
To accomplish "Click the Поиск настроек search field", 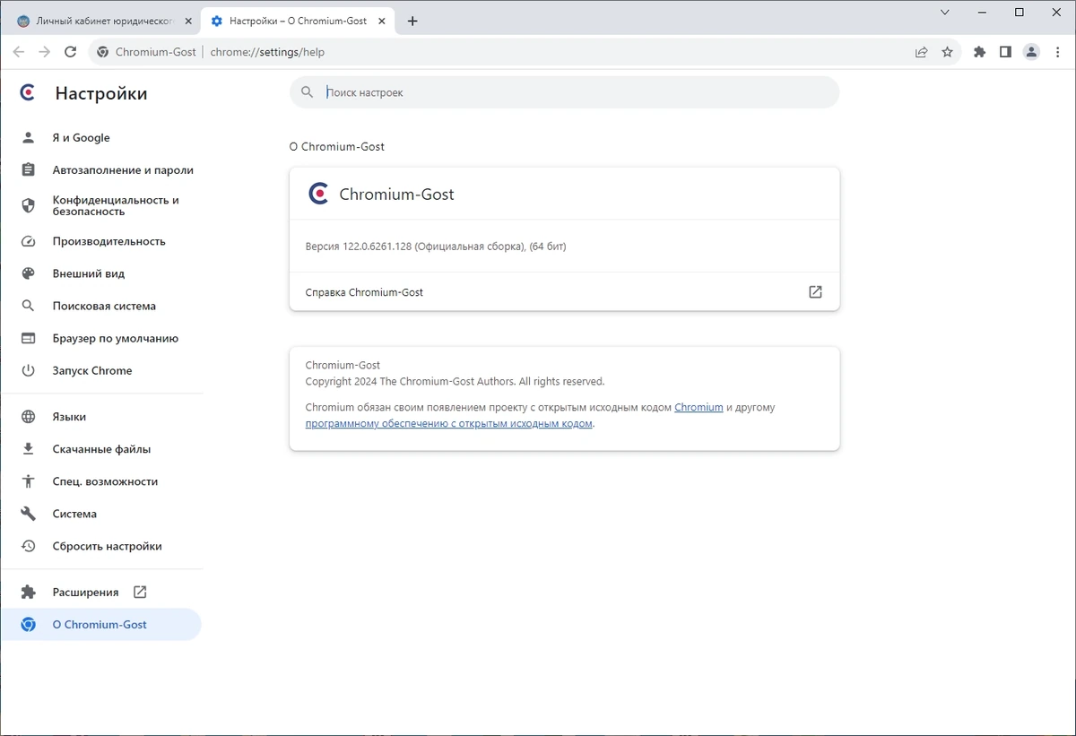I will [564, 92].
